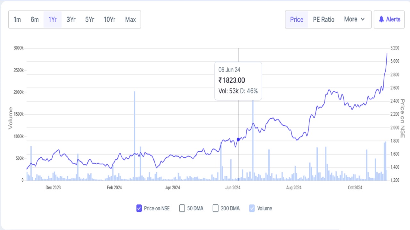Click the 2,000 price axis value
This screenshot has height=230, width=410.
[395, 127]
